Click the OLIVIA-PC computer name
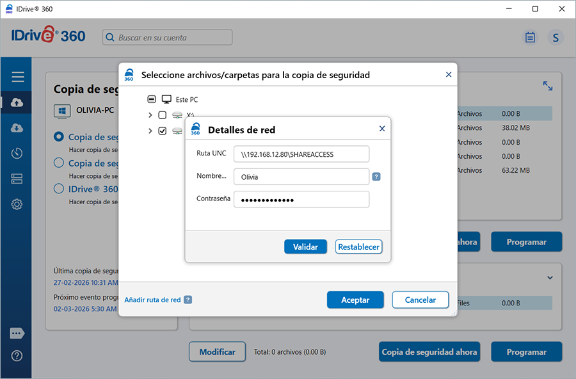Viewport: 576px width, 379px height. [x=95, y=110]
